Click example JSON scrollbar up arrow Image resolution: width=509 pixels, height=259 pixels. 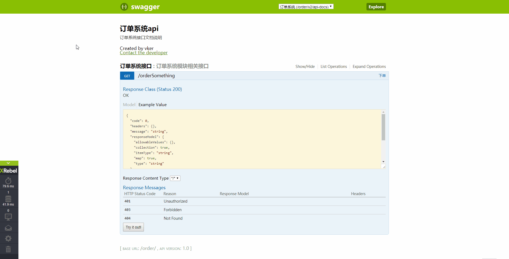tap(383, 112)
